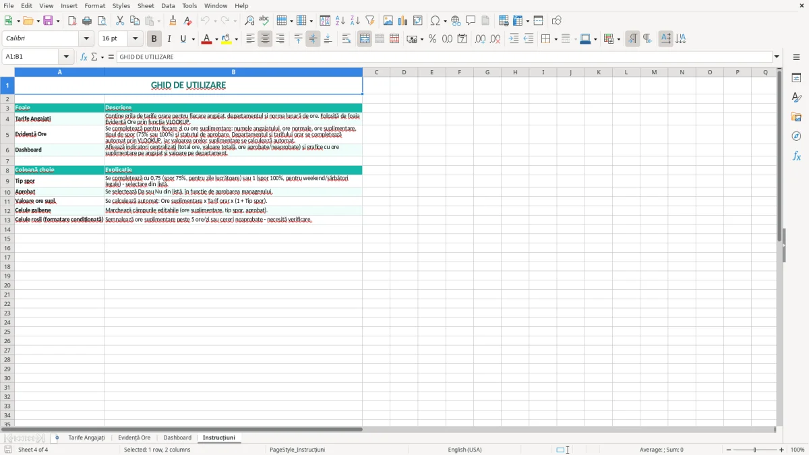The height and width of the screenshot is (455, 809).
Task: Open the sidebar Navigator panel
Action: [796, 136]
